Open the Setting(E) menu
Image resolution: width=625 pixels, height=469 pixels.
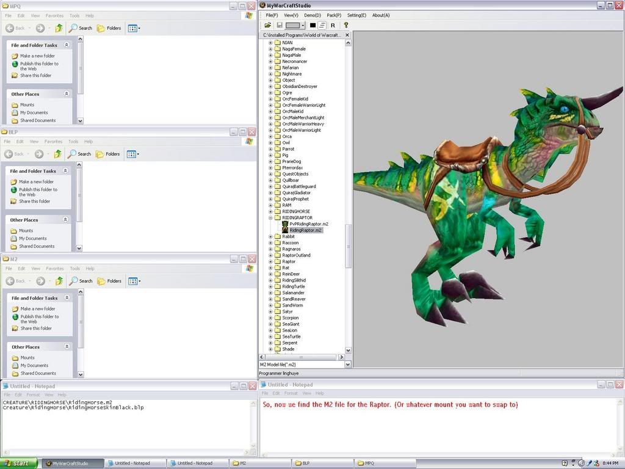coord(356,15)
